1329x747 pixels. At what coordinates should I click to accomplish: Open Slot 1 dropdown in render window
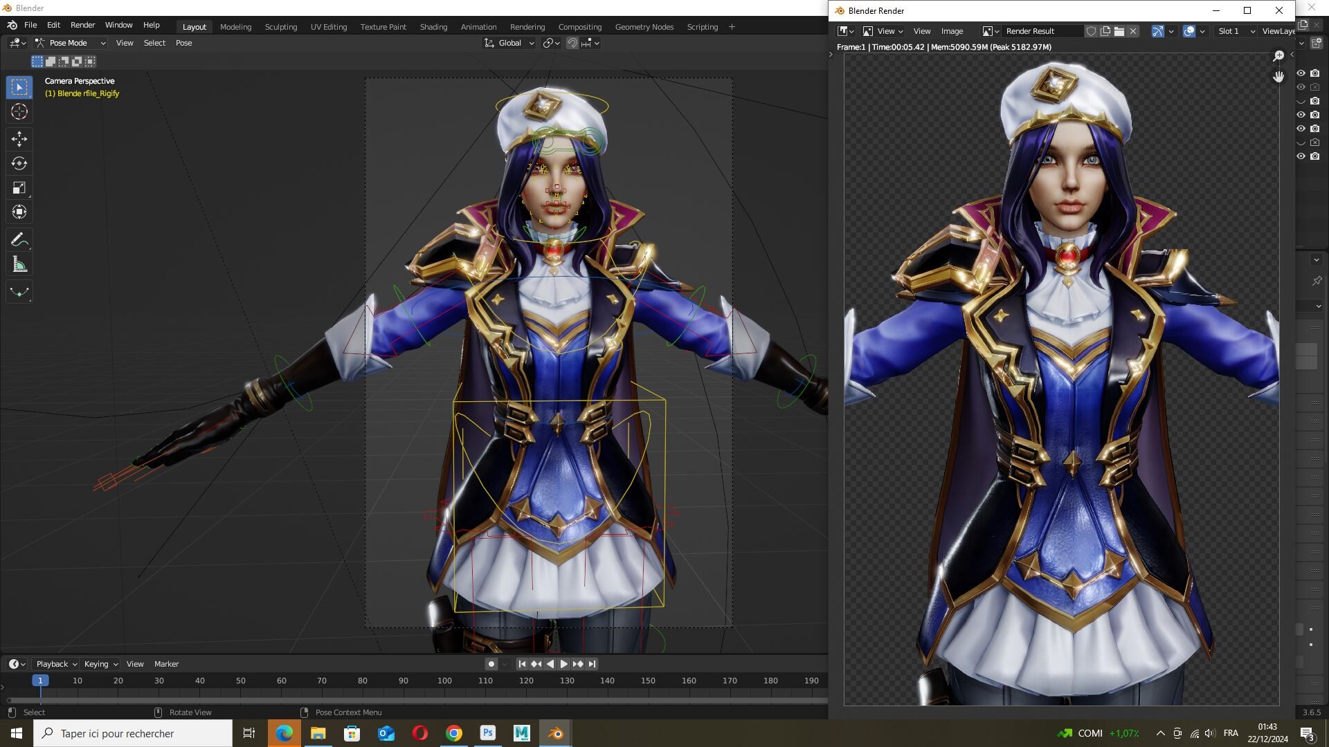click(x=1236, y=31)
